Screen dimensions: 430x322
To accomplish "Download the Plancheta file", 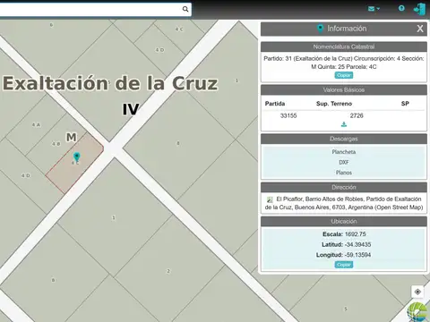I will coord(344,152).
